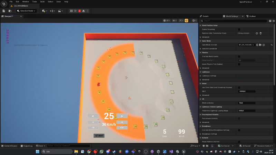Switch to the Outliner tab
Image resolution: width=276 pixels, height=155 pixels.
[x=252, y=16]
